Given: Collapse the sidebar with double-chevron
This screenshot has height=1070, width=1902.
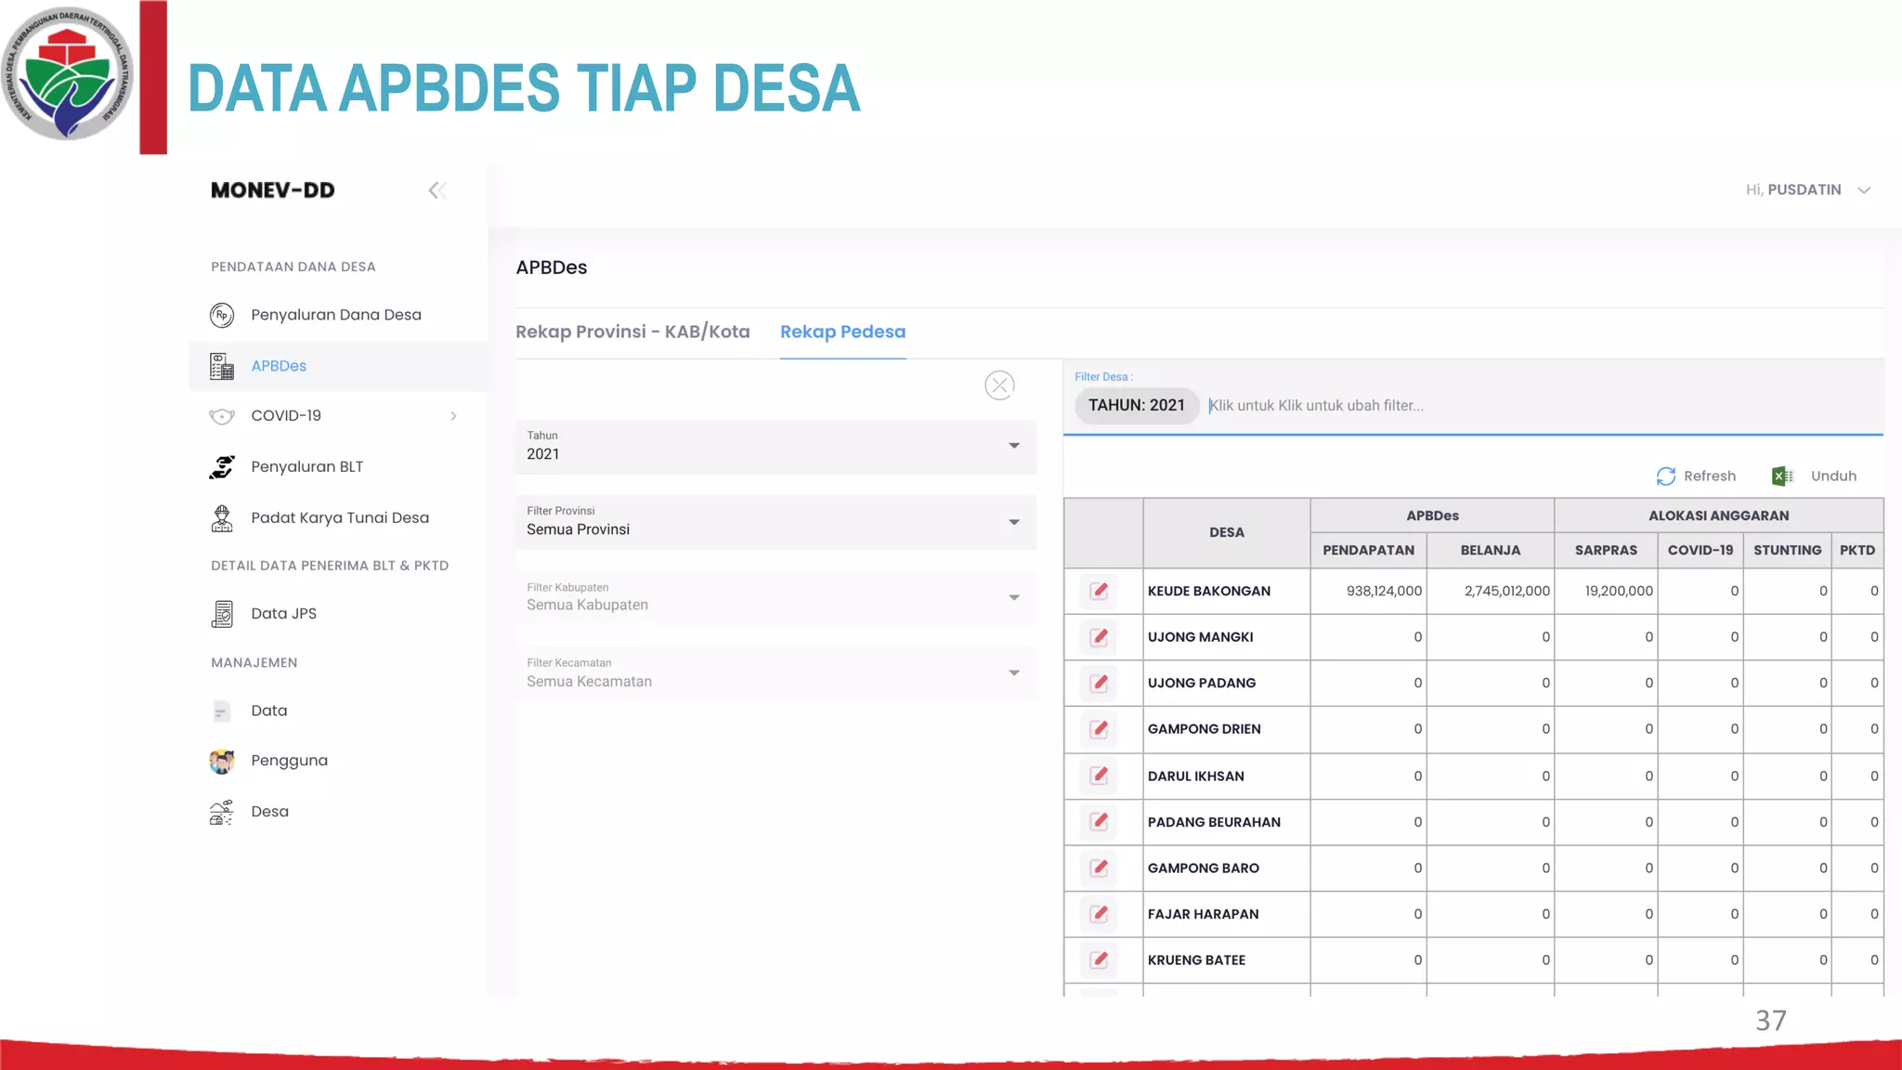Looking at the screenshot, I should click(437, 190).
